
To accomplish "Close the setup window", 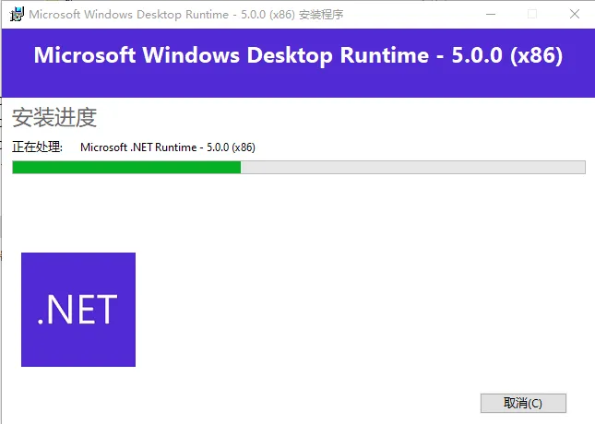I will (575, 14).
